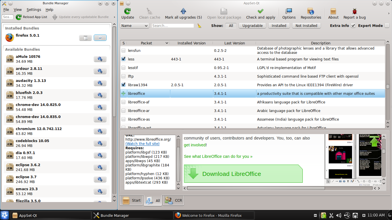Expand the Bundle Manager toolbar overflow chevron
392x220 pixels.
[115, 17]
